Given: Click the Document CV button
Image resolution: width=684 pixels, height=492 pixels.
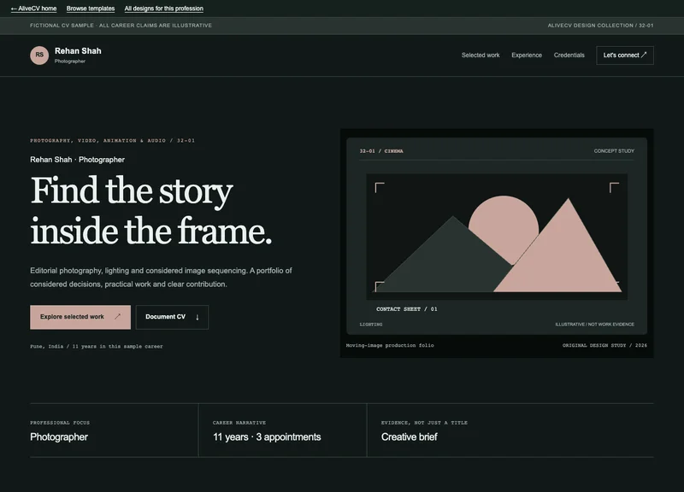Looking at the screenshot, I should pyautogui.click(x=172, y=317).
